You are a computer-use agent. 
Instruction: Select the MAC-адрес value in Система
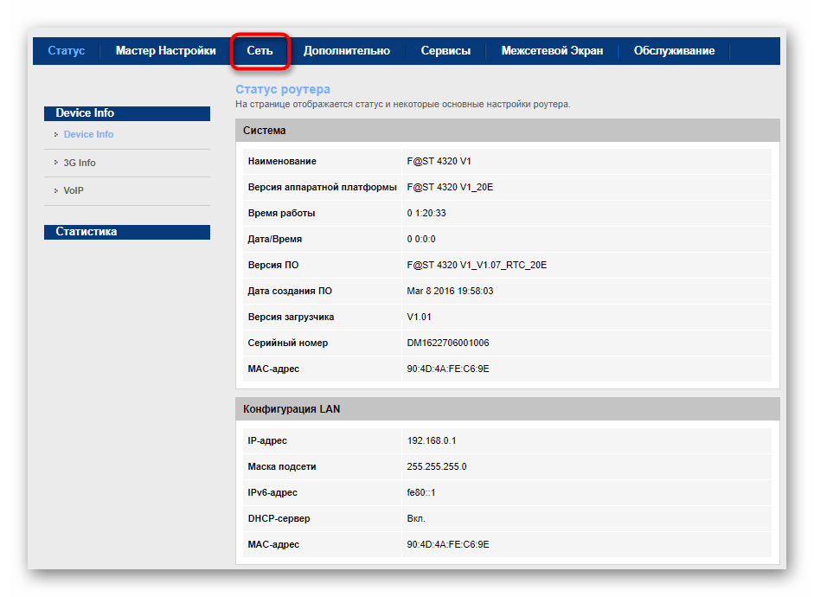pyautogui.click(x=447, y=369)
